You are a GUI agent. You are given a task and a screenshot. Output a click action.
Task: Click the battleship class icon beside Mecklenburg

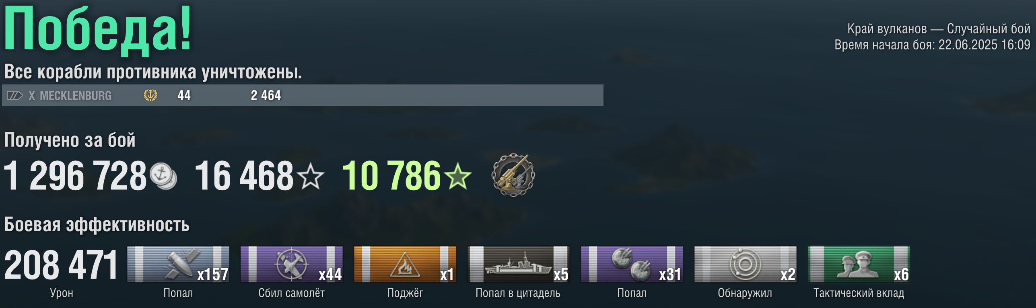(x=14, y=95)
